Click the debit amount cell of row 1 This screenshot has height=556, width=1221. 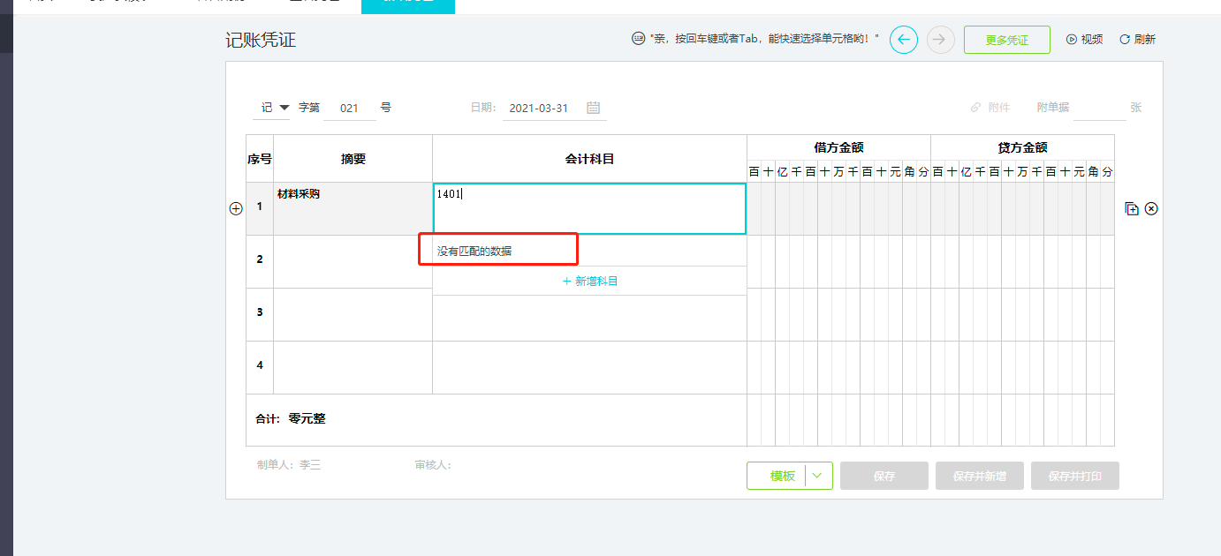point(838,208)
